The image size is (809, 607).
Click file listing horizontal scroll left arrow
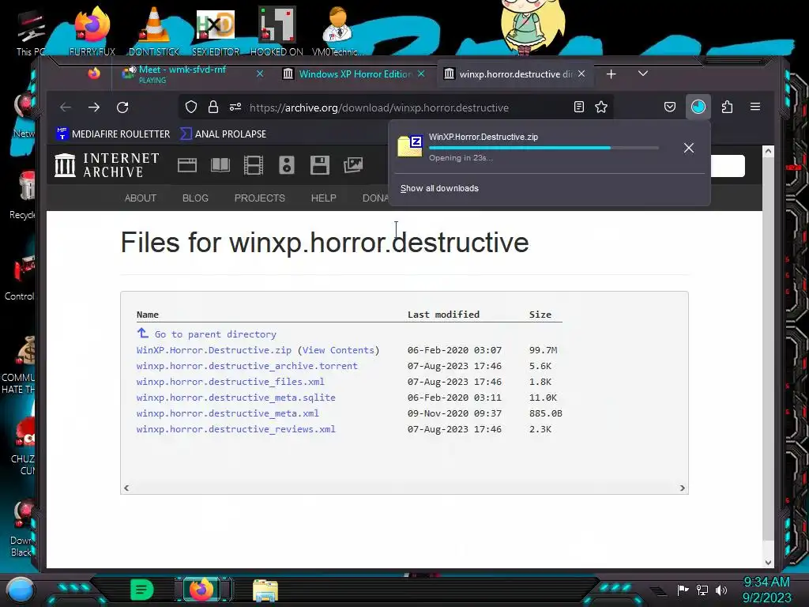click(126, 488)
